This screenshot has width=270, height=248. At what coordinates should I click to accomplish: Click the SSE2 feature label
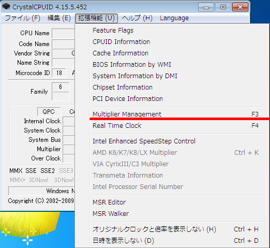(48, 171)
